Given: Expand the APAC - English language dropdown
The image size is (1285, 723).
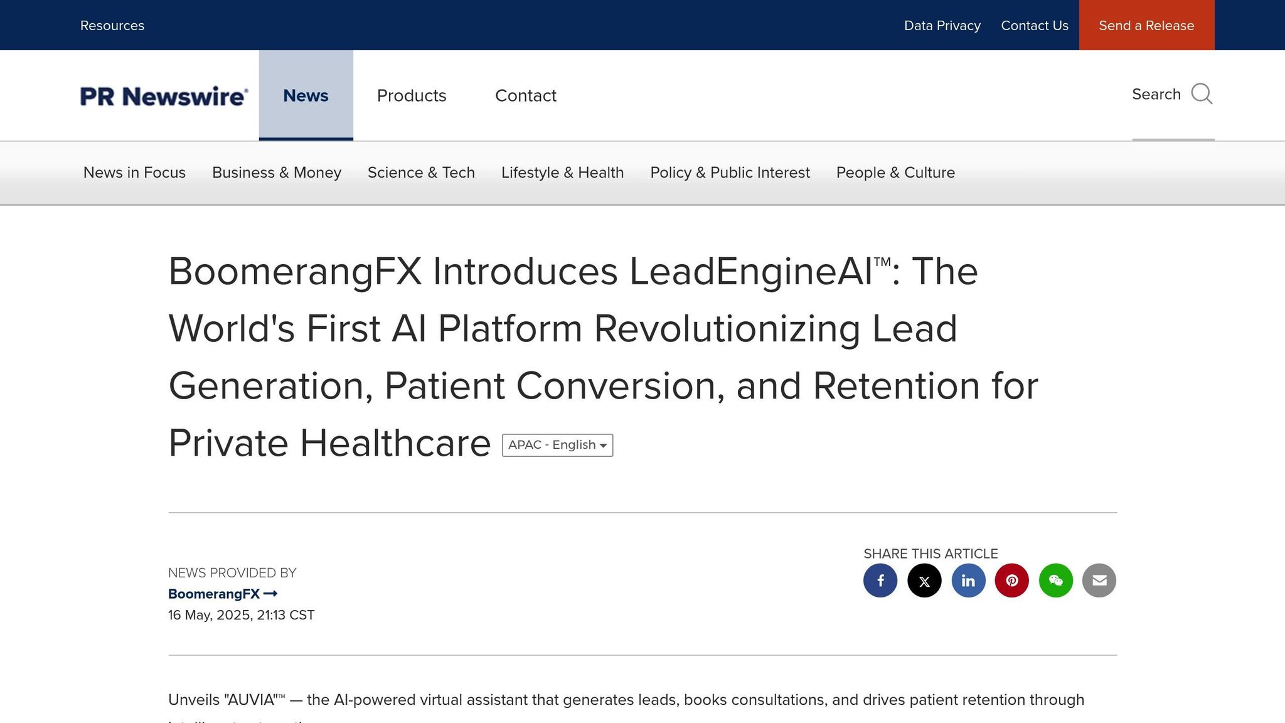Looking at the screenshot, I should pyautogui.click(x=557, y=445).
